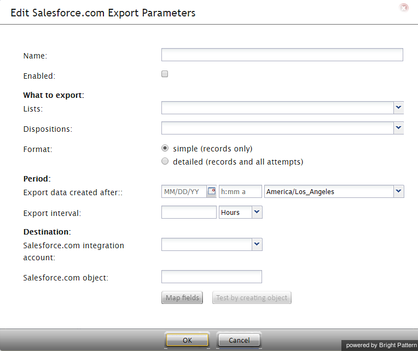Click the 'Destination:' heading

click(x=47, y=232)
